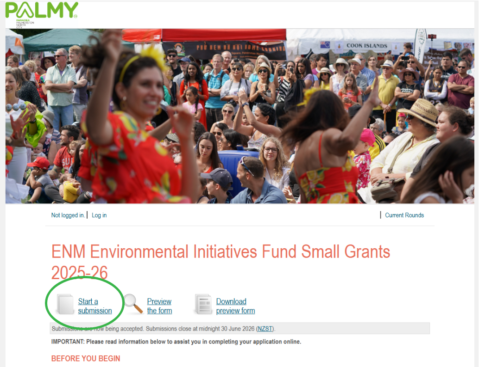Click the magnifying glass preview icon

pyautogui.click(x=133, y=305)
